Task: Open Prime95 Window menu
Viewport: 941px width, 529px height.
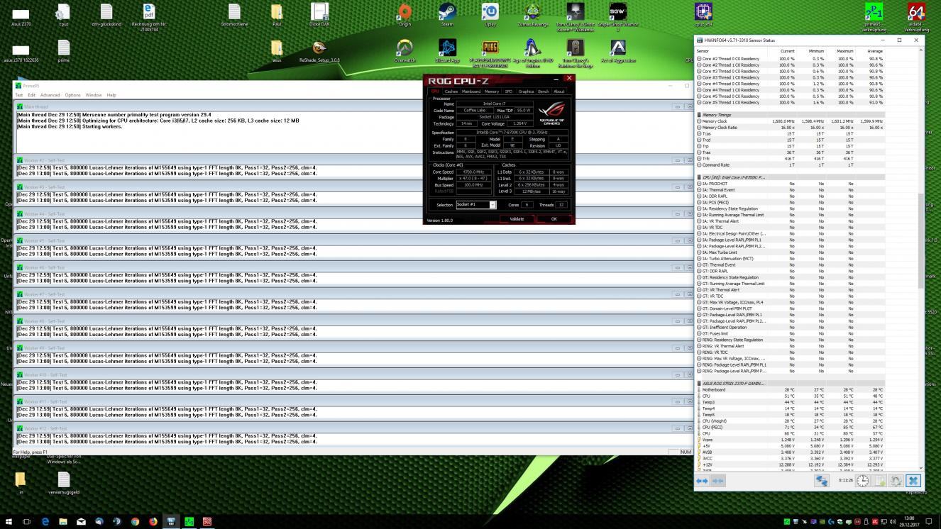Action: pos(94,95)
